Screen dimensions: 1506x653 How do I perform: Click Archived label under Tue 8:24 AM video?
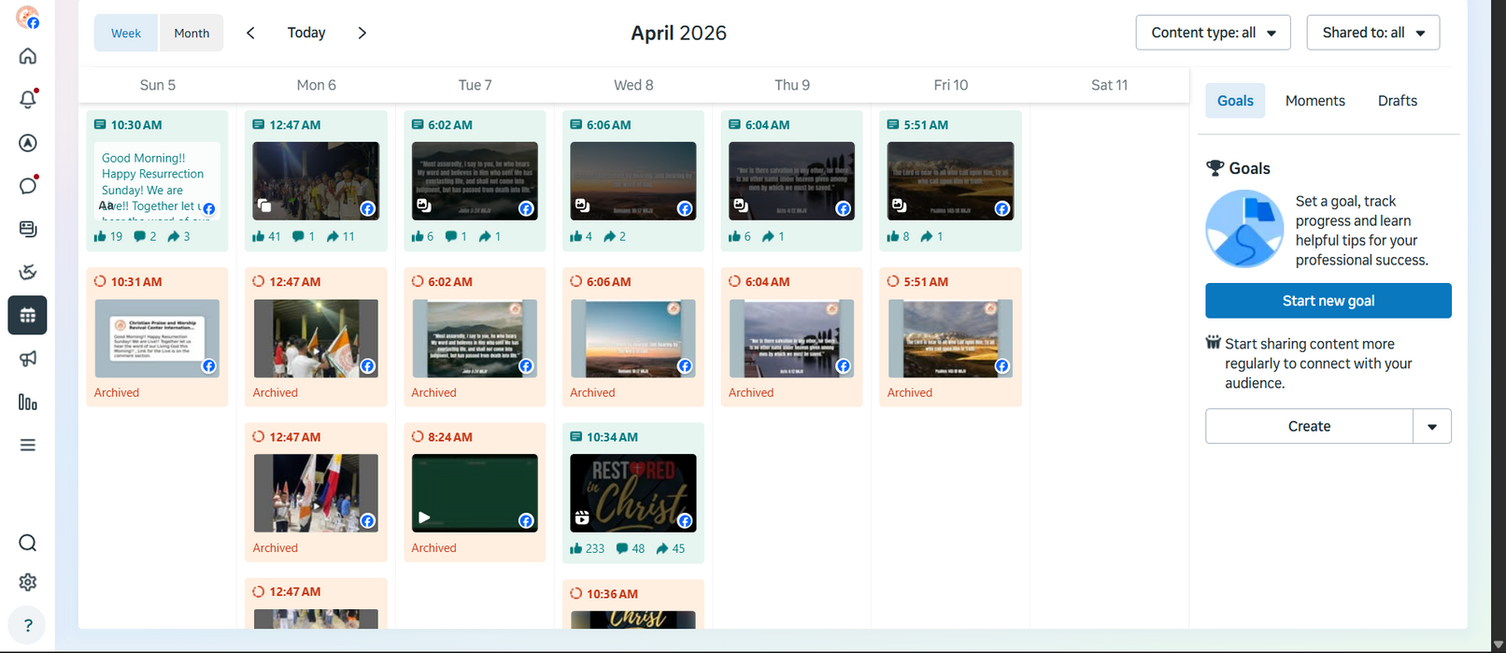tap(433, 548)
